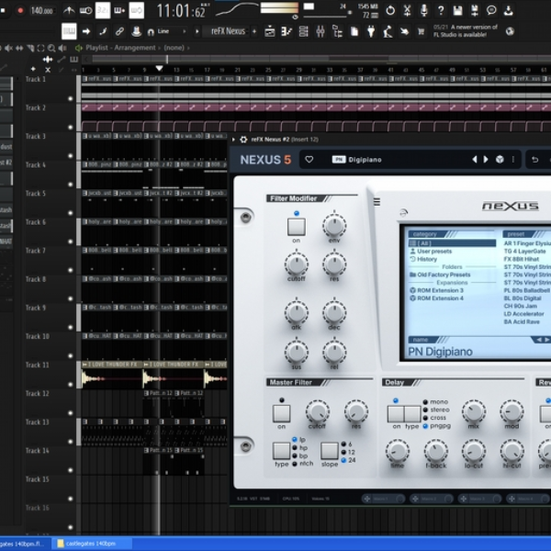Select History category
The width and height of the screenshot is (551, 551).
[x=423, y=259]
